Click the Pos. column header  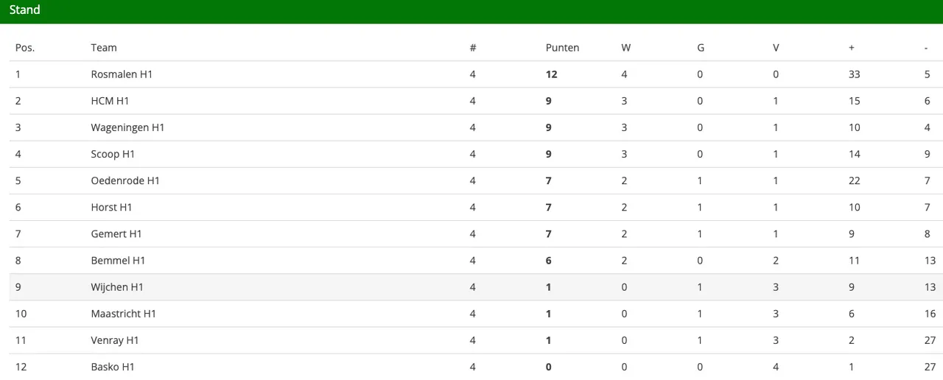25,48
